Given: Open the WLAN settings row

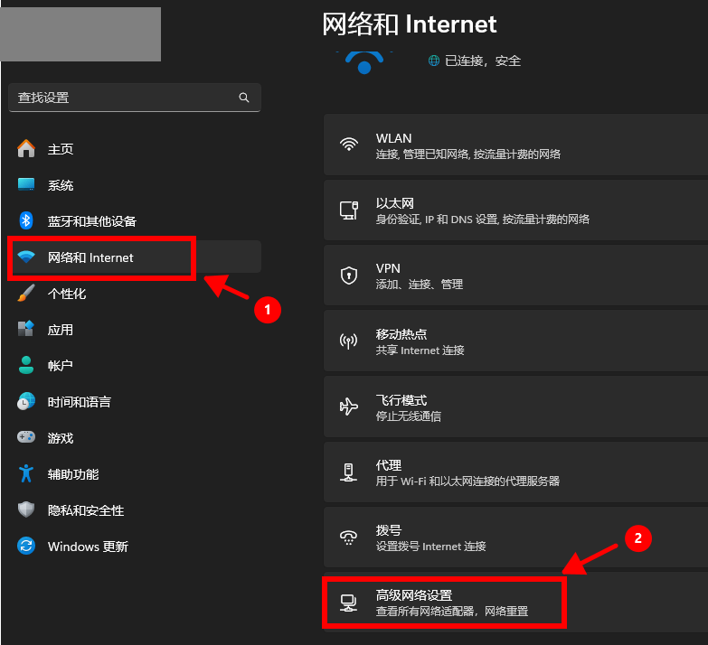Looking at the screenshot, I should coord(515,145).
